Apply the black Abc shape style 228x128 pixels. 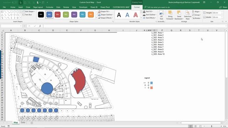pos(41,15)
